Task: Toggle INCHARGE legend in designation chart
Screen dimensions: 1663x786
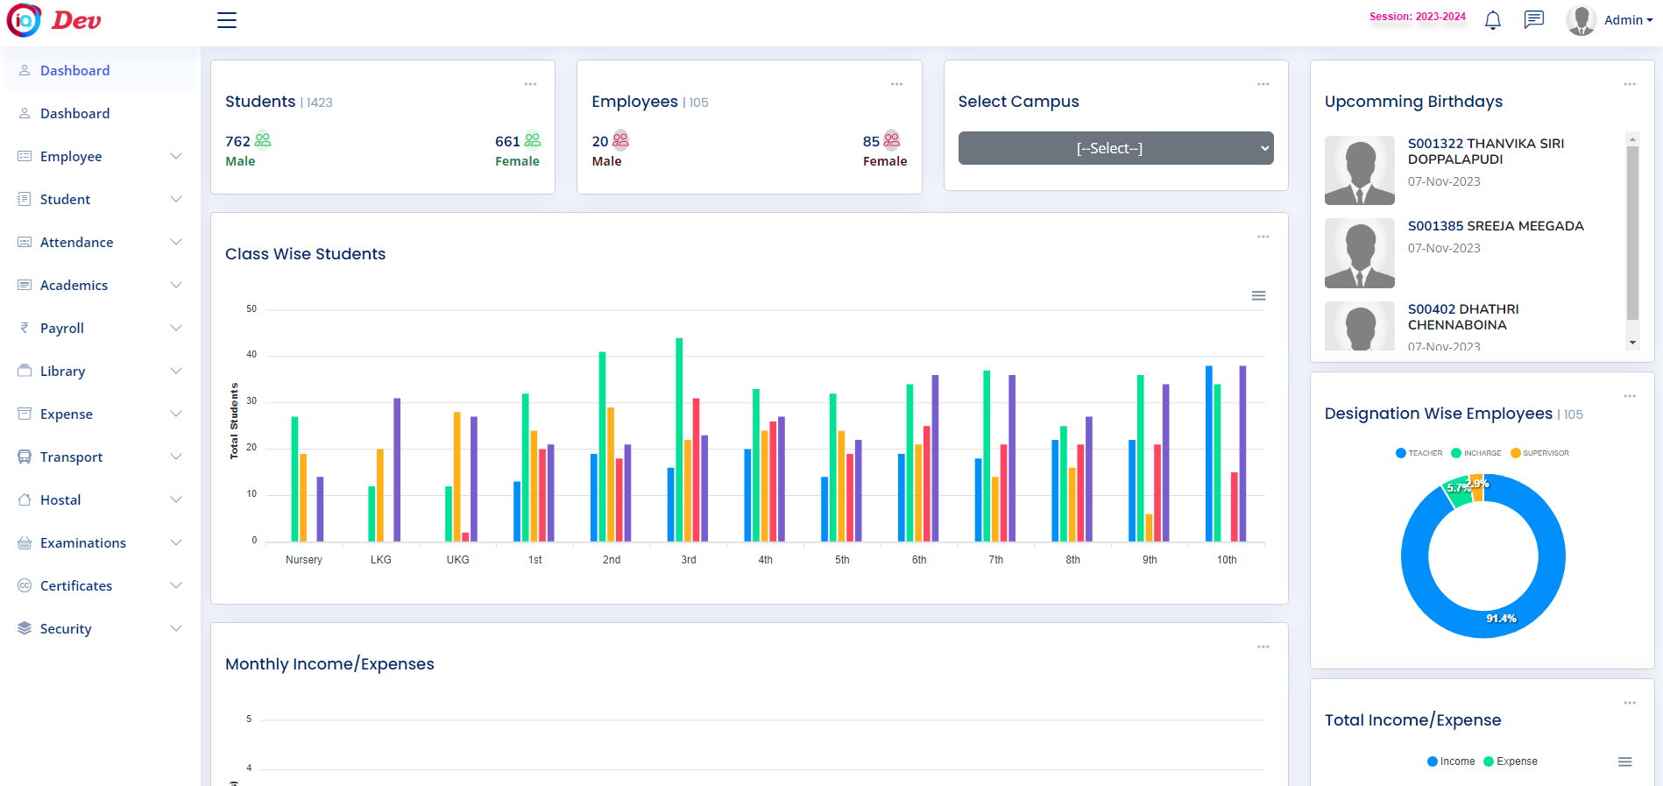Action: (x=1476, y=453)
